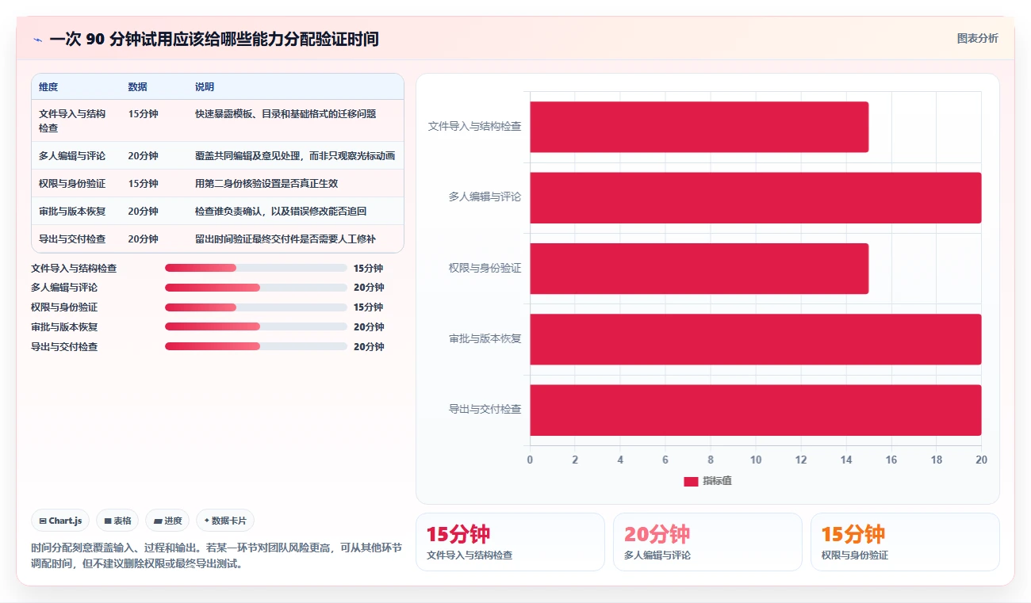Click the lightning icon beside the title
The height and width of the screenshot is (603, 1031).
pyautogui.click(x=37, y=39)
